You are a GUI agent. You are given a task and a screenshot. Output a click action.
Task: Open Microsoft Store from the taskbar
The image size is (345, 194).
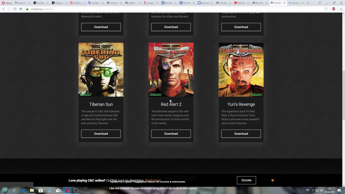pyautogui.click(x=41, y=190)
